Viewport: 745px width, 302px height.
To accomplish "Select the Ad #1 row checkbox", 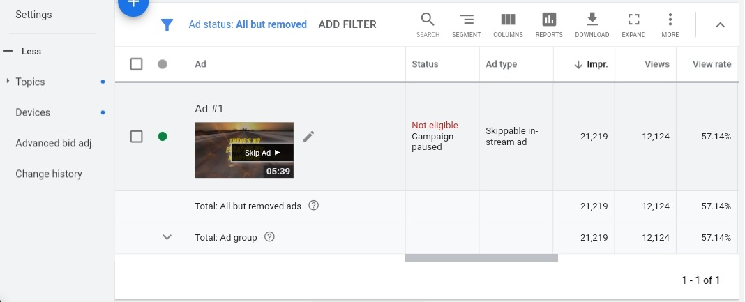I will (137, 137).
